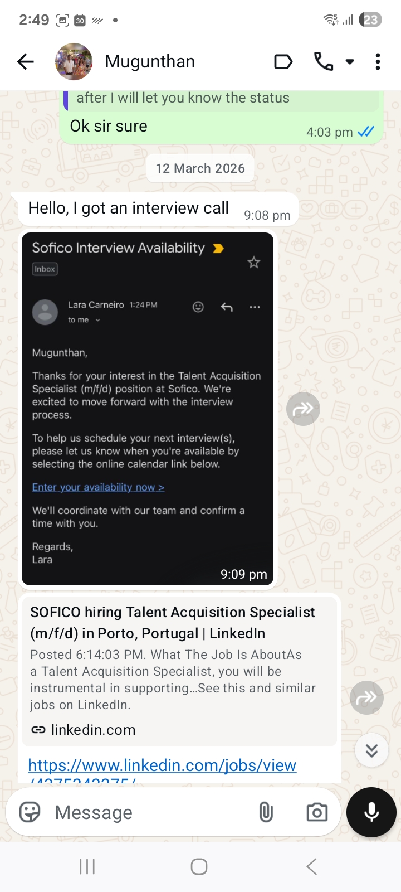Screen dimensions: 401x892
Task: Tap the label tag icon
Action: point(283,62)
